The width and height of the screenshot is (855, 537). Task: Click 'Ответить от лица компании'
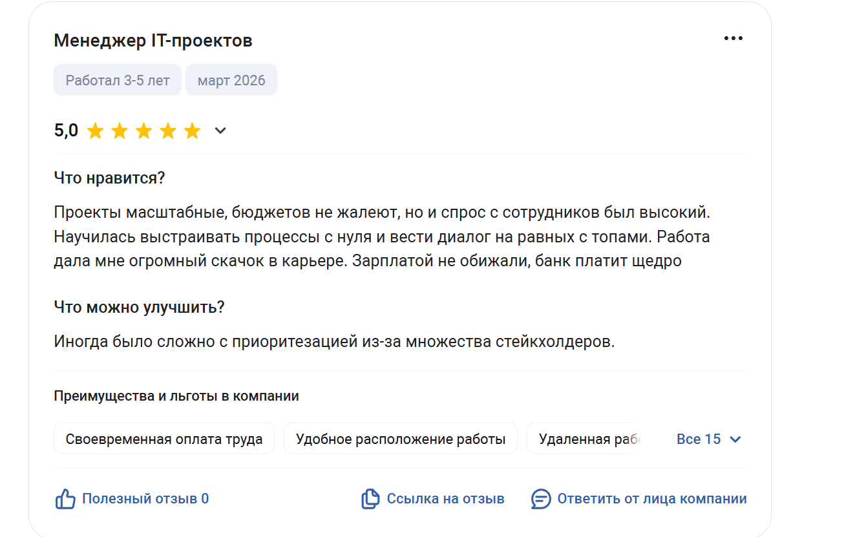(651, 499)
